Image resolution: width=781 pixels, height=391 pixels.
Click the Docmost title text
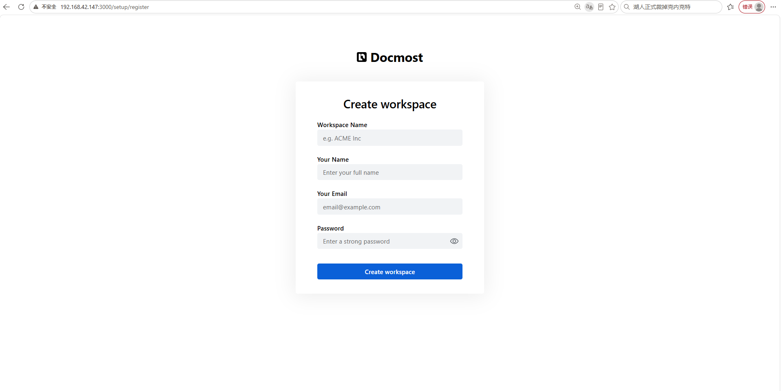coord(397,57)
